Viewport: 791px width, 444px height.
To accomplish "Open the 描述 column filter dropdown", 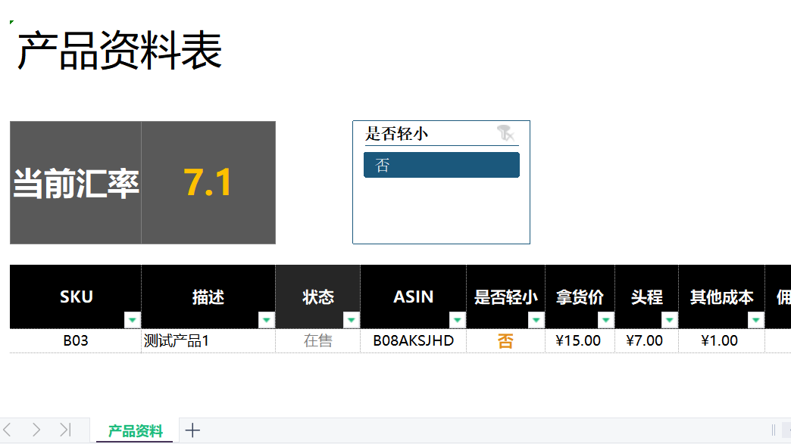I will click(x=267, y=320).
